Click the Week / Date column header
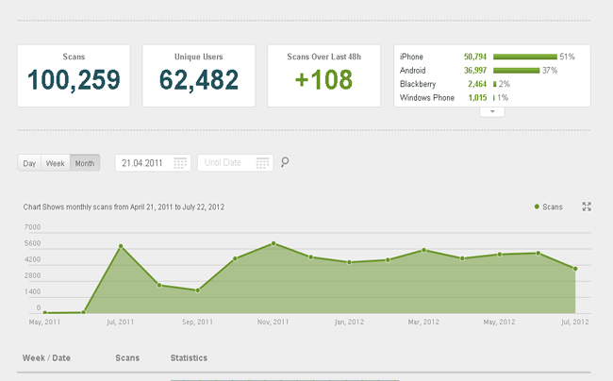Viewport: 613px width, 381px height. 46,358
